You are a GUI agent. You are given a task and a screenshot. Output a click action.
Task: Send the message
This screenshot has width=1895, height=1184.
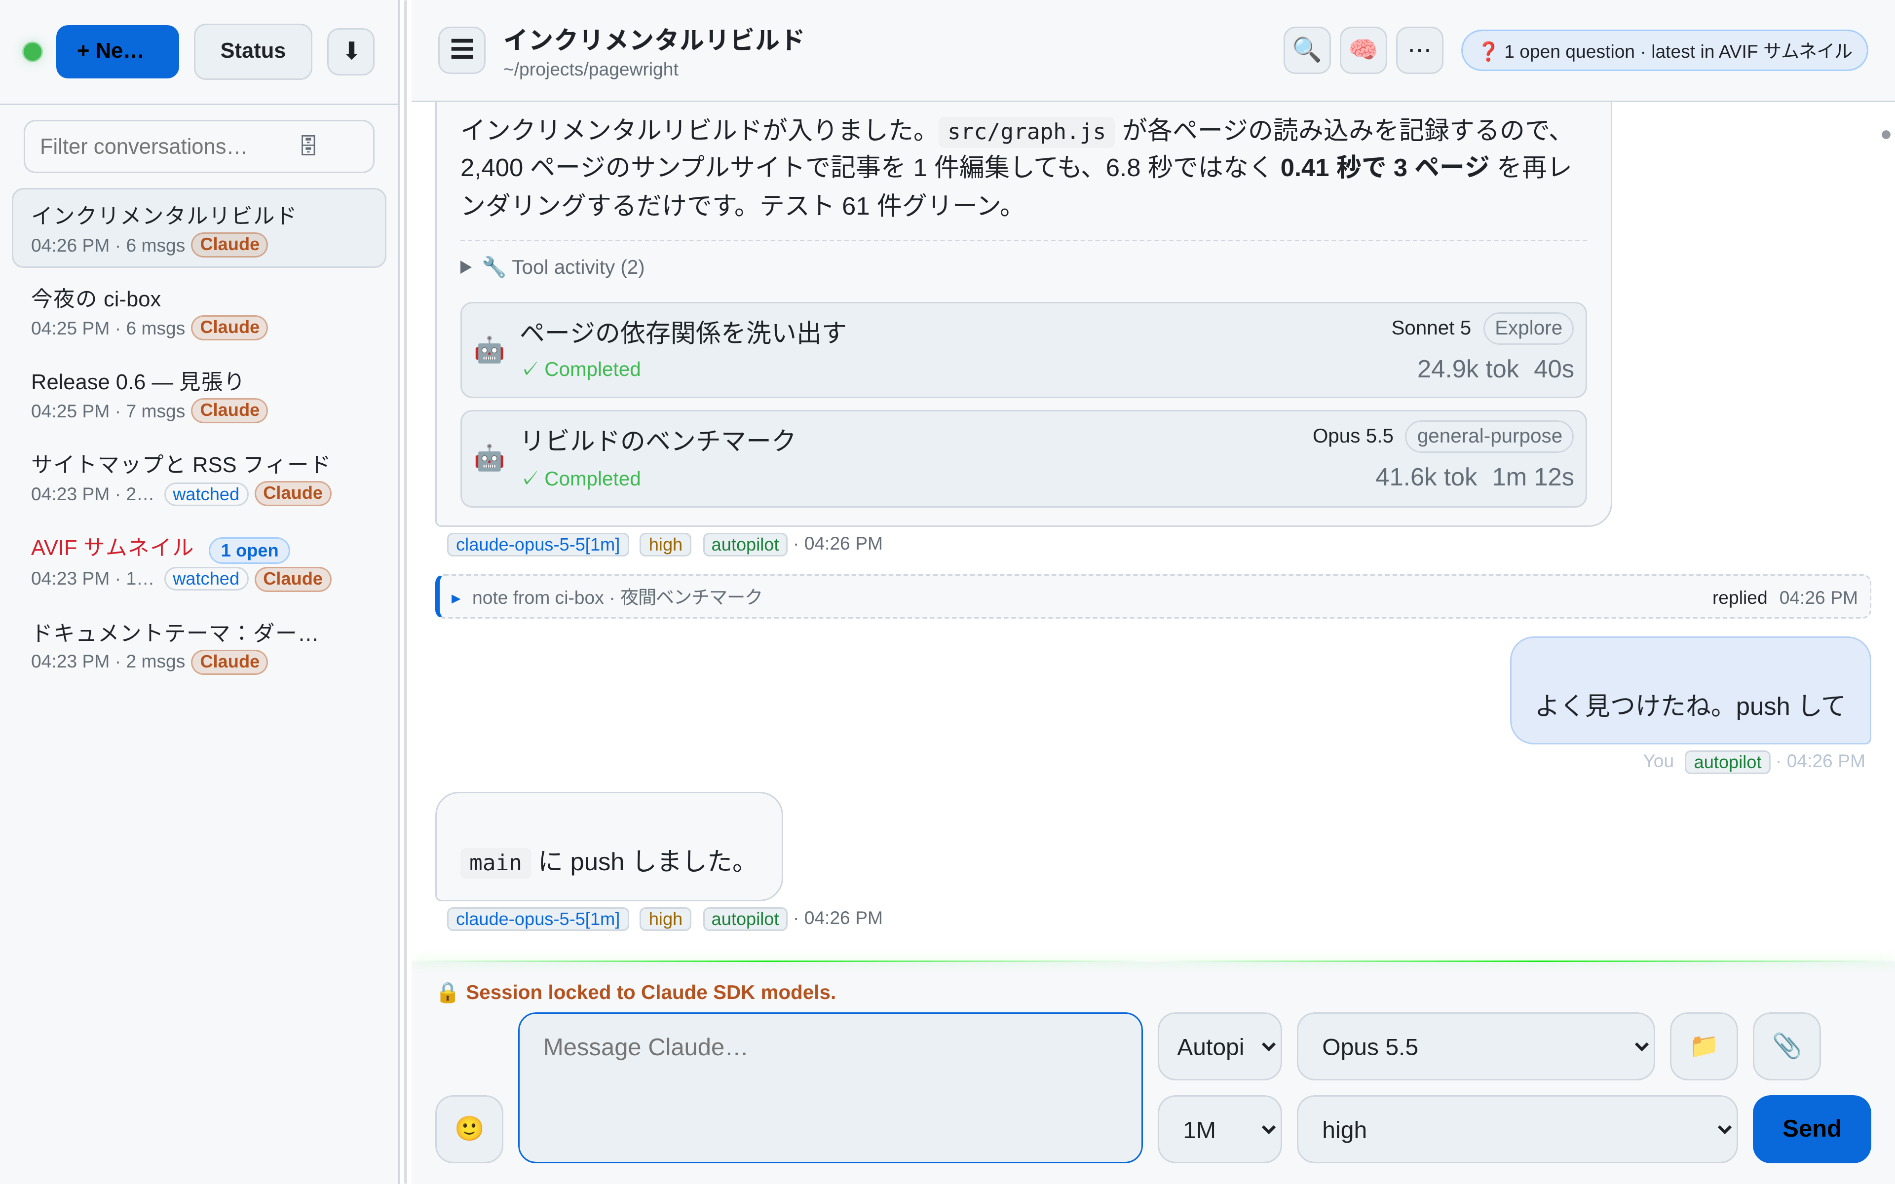(x=1811, y=1128)
